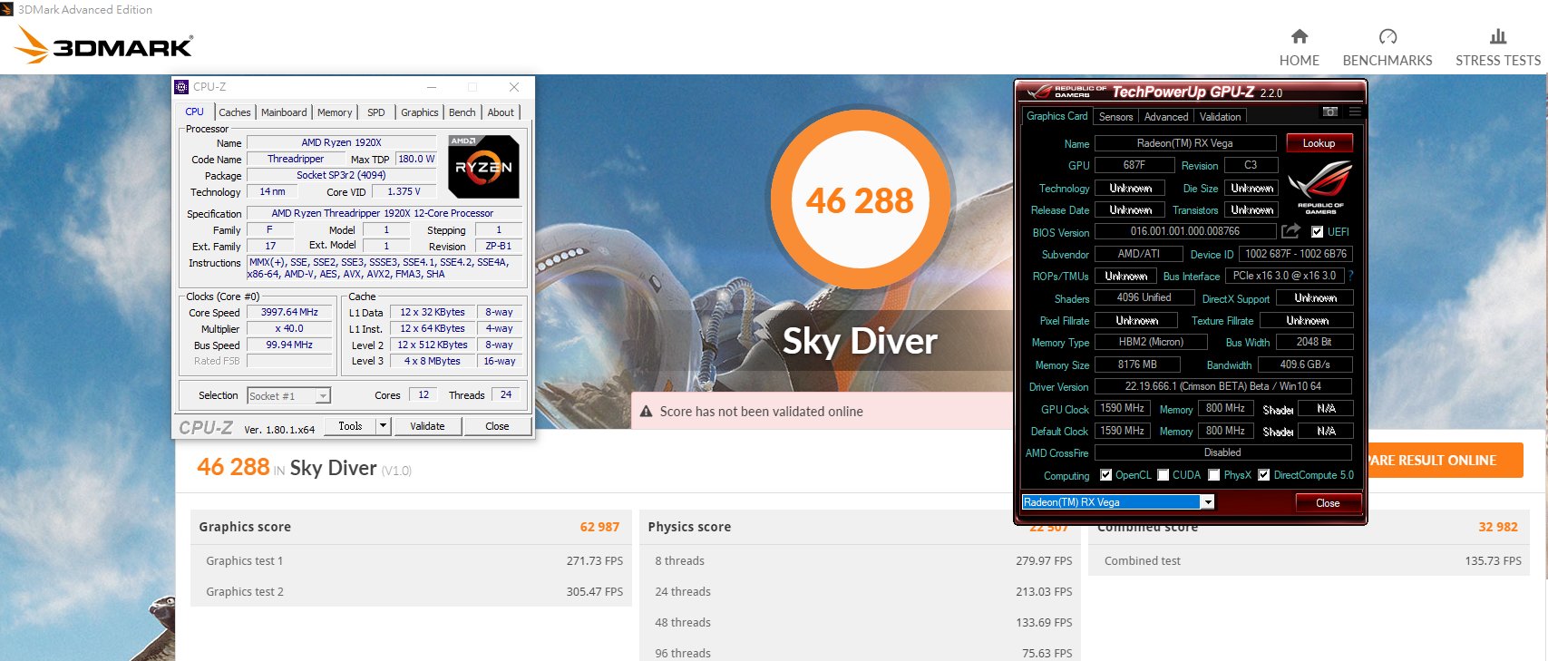1548x661 pixels.
Task: Toggle the UEFI checkbox
Action: (x=1317, y=232)
